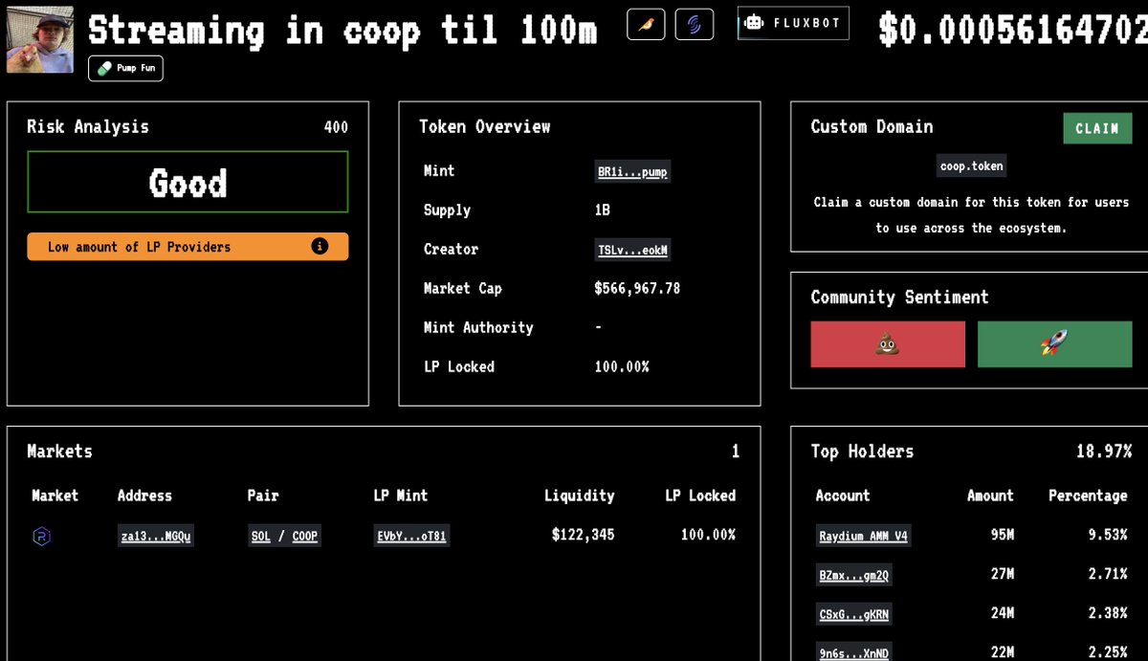1148x661 pixels.
Task: Click the Raydium market icon in Markets table
Action: click(x=40, y=536)
